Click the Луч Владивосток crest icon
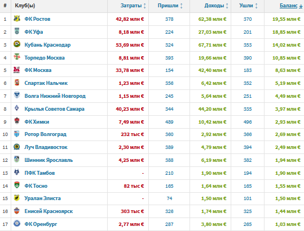This screenshot has width=304, height=231. (17, 147)
